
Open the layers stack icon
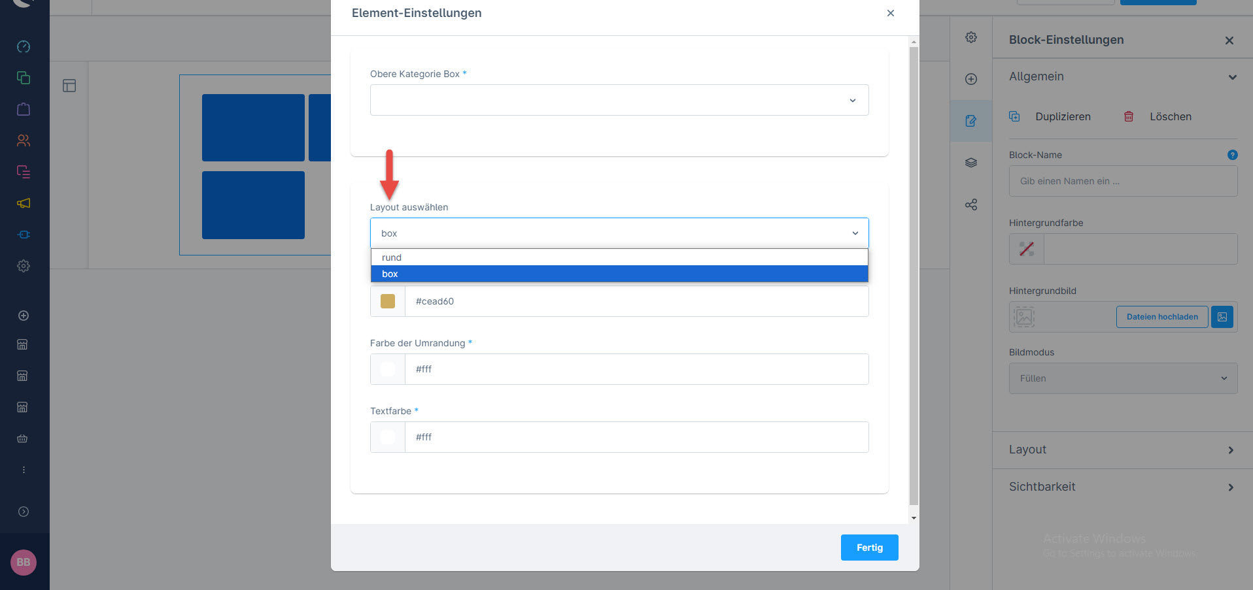tap(971, 163)
